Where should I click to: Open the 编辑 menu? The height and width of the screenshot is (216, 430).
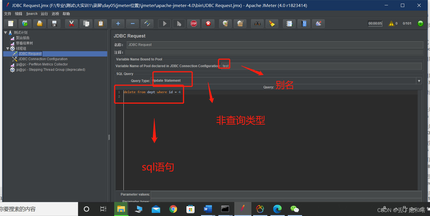pos(19,14)
